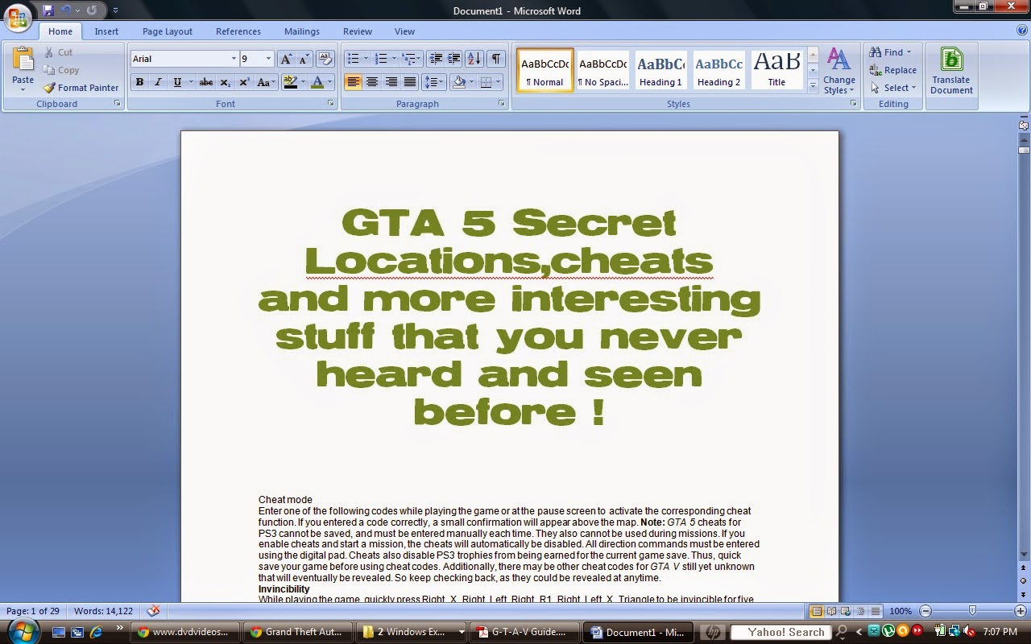The height and width of the screenshot is (644, 1031).
Task: Open the Change Case dropdown
Action: click(x=266, y=82)
